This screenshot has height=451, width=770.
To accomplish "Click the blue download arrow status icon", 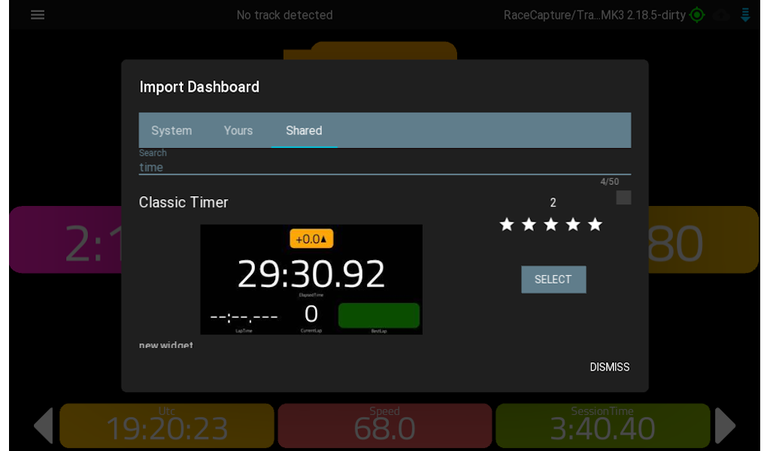I will point(745,15).
